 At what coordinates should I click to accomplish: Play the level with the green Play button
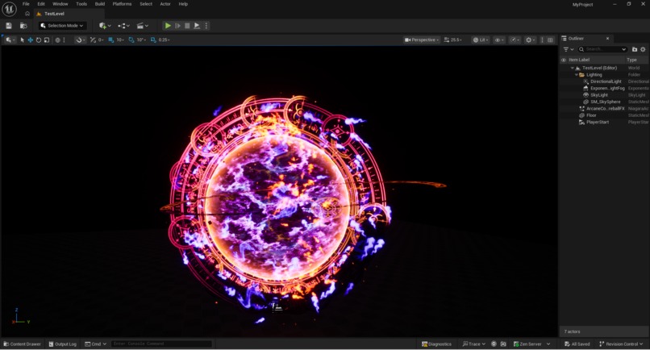point(168,26)
